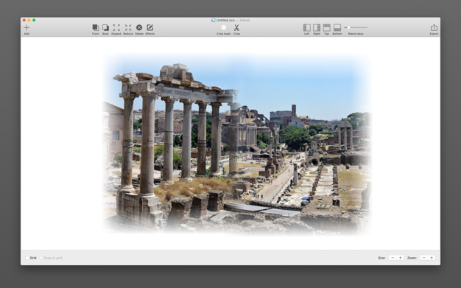Blend the Bottom edge
The width and height of the screenshot is (461, 288).
(x=337, y=28)
